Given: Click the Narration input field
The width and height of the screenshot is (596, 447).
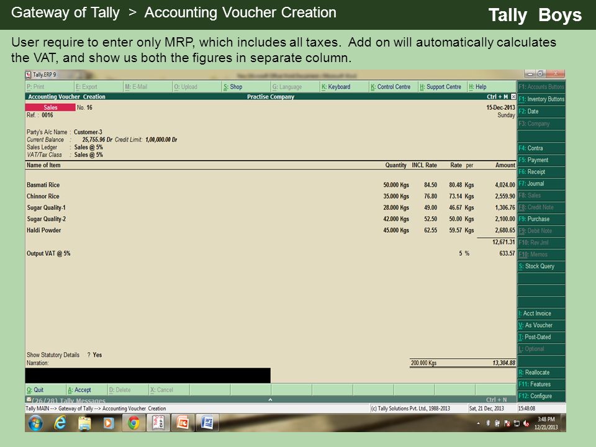Looking at the screenshot, I should [x=148, y=375].
